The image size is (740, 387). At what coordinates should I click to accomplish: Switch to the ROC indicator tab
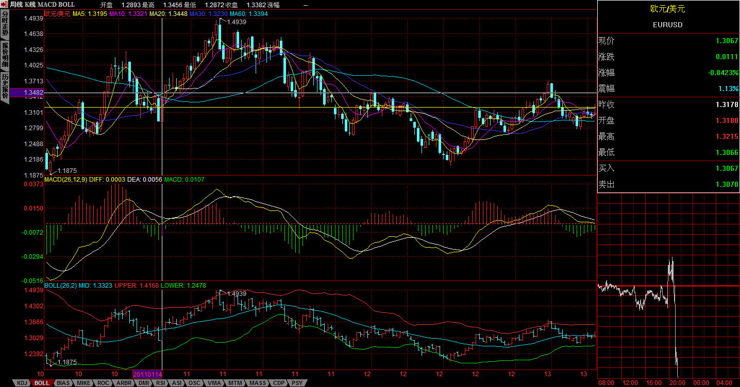tap(103, 383)
